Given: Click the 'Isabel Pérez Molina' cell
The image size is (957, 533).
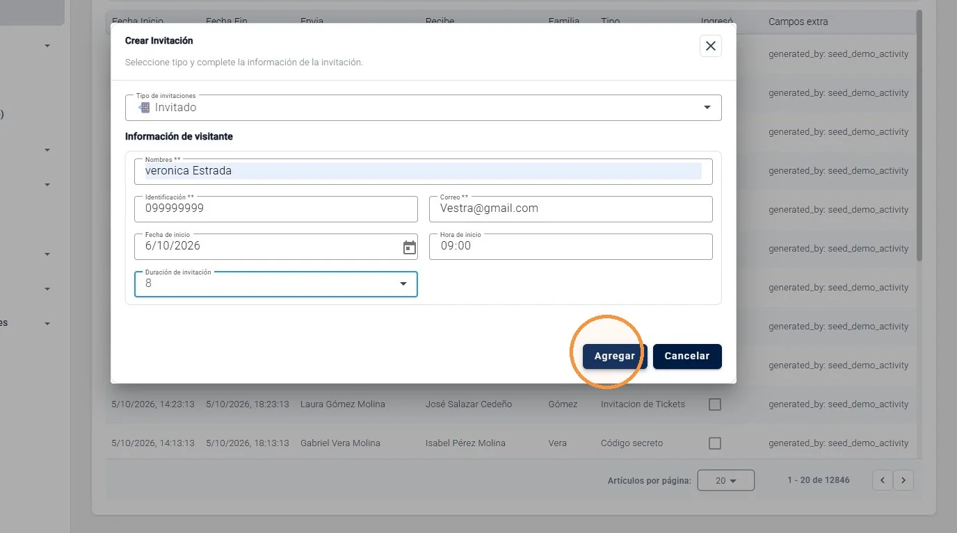Looking at the screenshot, I should click(x=465, y=443).
